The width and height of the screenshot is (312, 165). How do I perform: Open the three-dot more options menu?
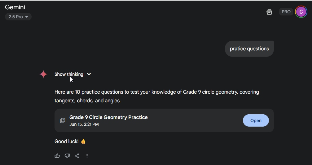coord(87,156)
